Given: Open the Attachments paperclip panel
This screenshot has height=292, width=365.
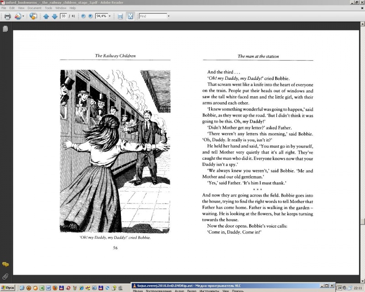Looking at the screenshot, I should [x=5, y=276].
